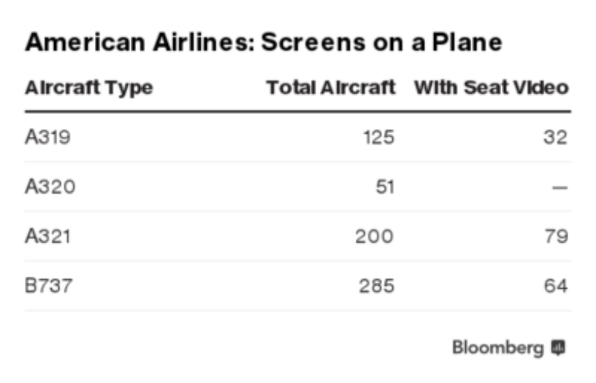The width and height of the screenshot is (596, 383).
Task: Click the A321 row label
Action: [47, 236]
